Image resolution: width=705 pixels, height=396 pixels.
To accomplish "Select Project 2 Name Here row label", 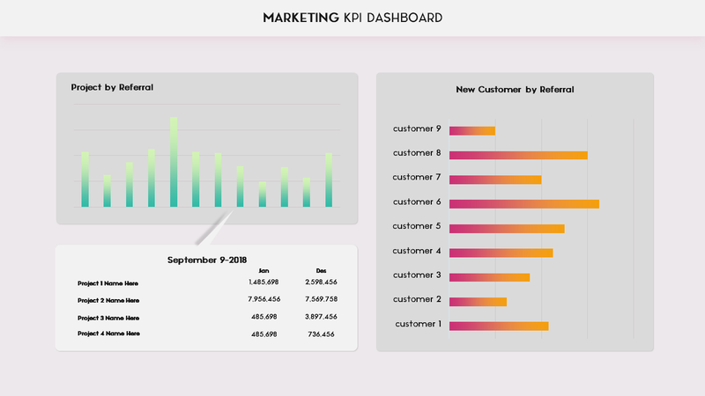I will [x=108, y=300].
